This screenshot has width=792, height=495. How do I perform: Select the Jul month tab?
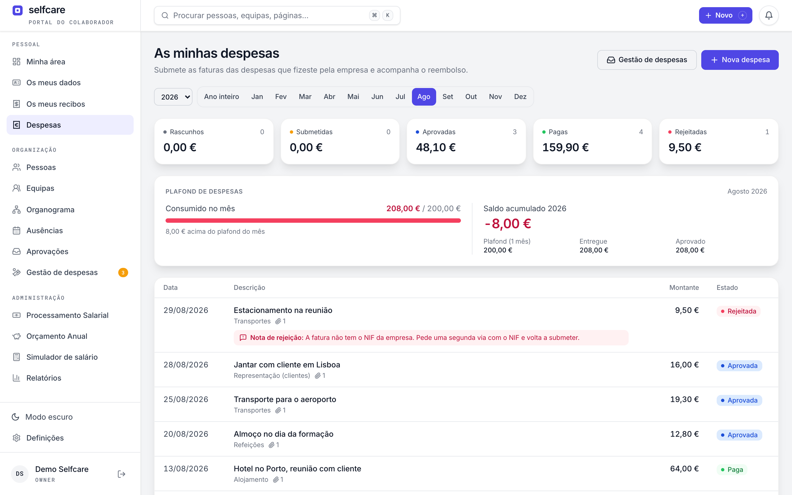coord(400,97)
